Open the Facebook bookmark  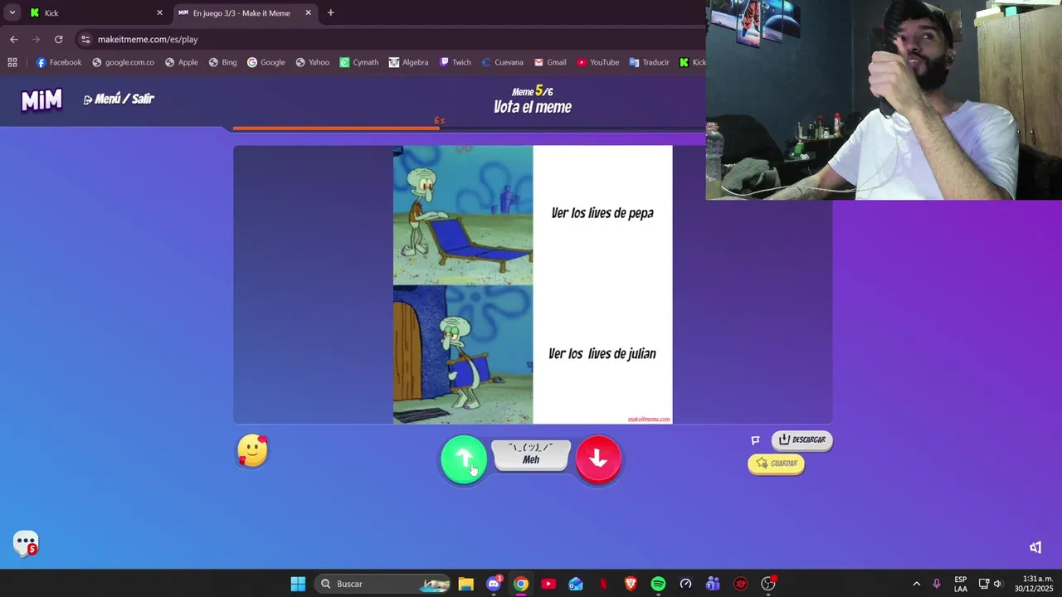click(x=58, y=62)
